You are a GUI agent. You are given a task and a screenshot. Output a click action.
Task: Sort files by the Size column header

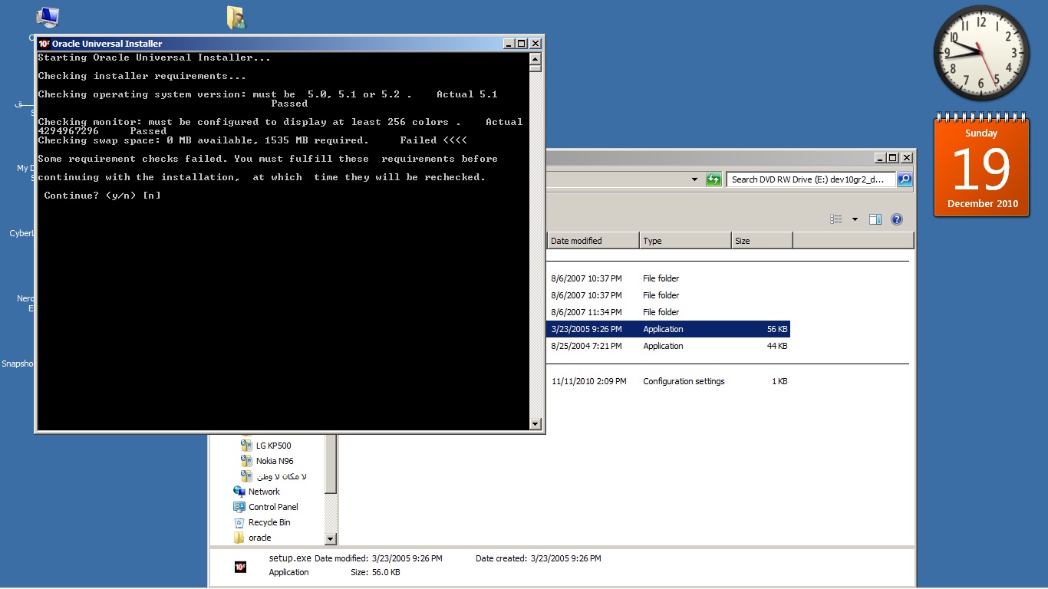[761, 241]
